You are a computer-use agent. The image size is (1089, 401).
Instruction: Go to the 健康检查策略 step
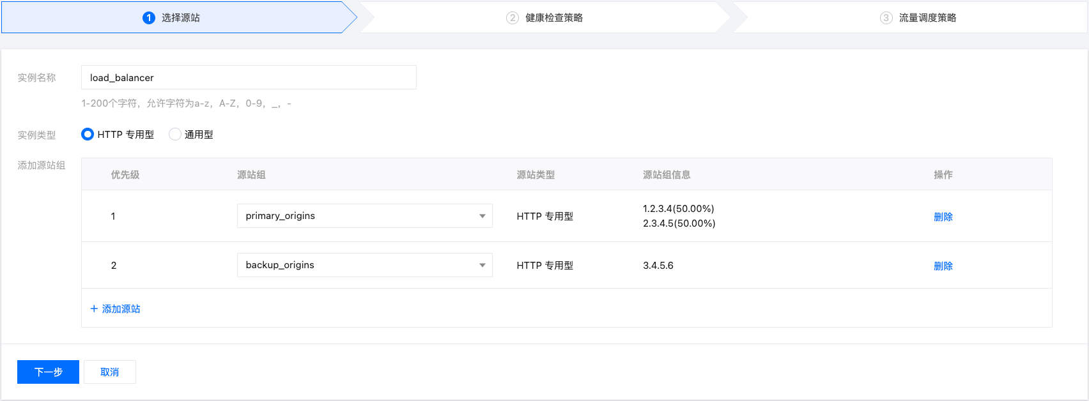pyautogui.click(x=553, y=18)
